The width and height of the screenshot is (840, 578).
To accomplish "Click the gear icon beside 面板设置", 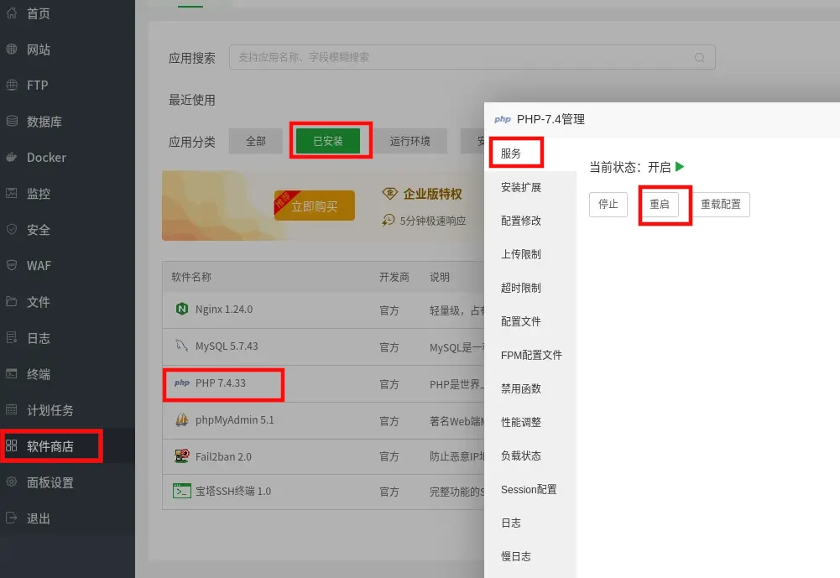I will (x=11, y=482).
